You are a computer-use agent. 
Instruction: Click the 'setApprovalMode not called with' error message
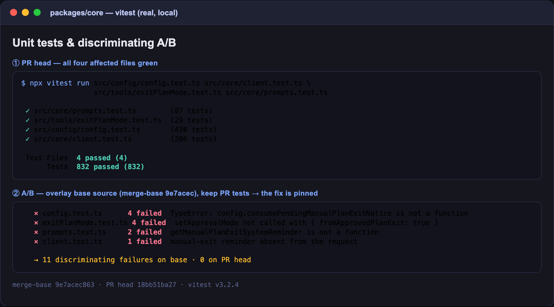point(306,223)
